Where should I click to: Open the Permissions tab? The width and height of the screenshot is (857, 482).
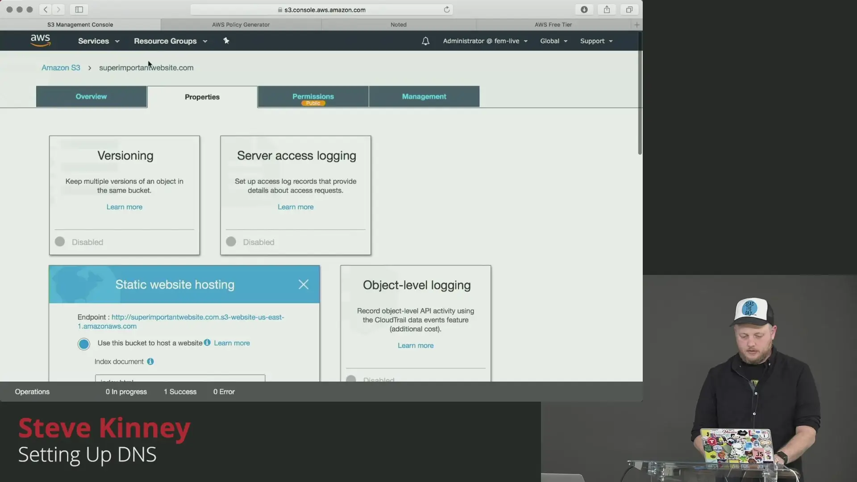pos(313,96)
